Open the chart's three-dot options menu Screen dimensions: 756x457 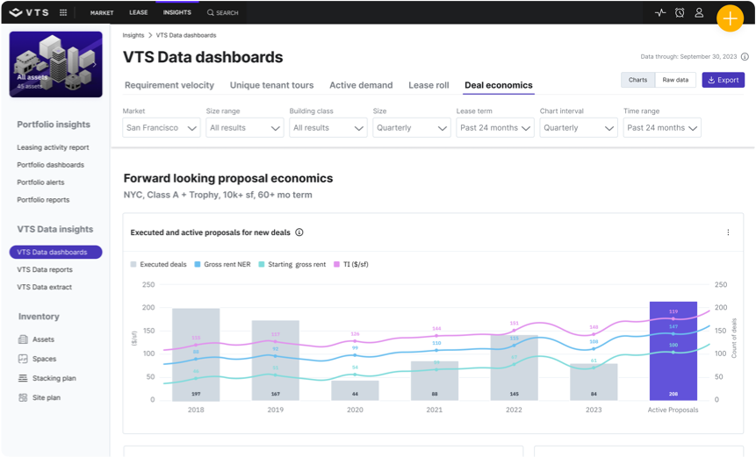pos(728,232)
